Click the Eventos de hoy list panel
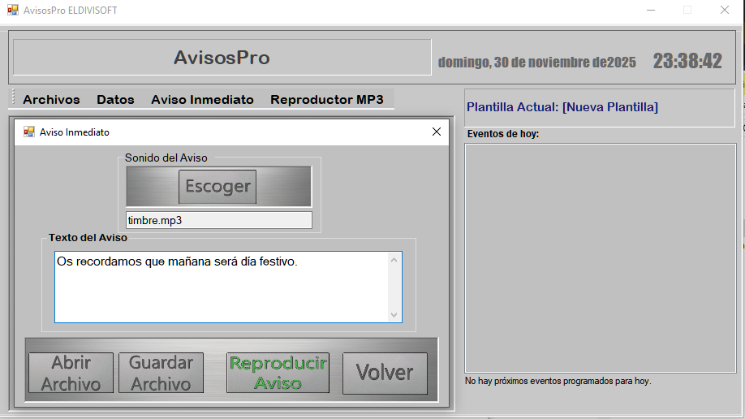This screenshot has height=419, width=745. [x=599, y=257]
